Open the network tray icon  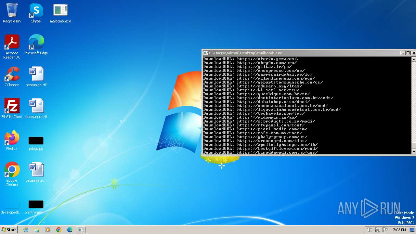(377, 230)
